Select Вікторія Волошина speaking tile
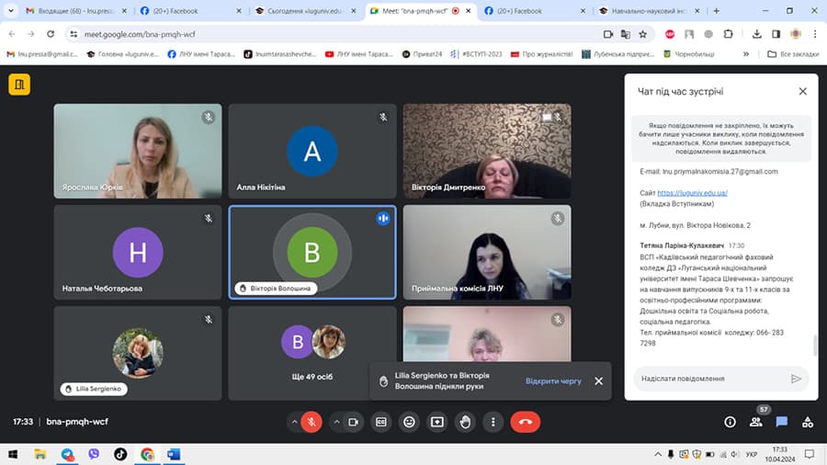Viewport: 827px width, 465px height. point(312,252)
